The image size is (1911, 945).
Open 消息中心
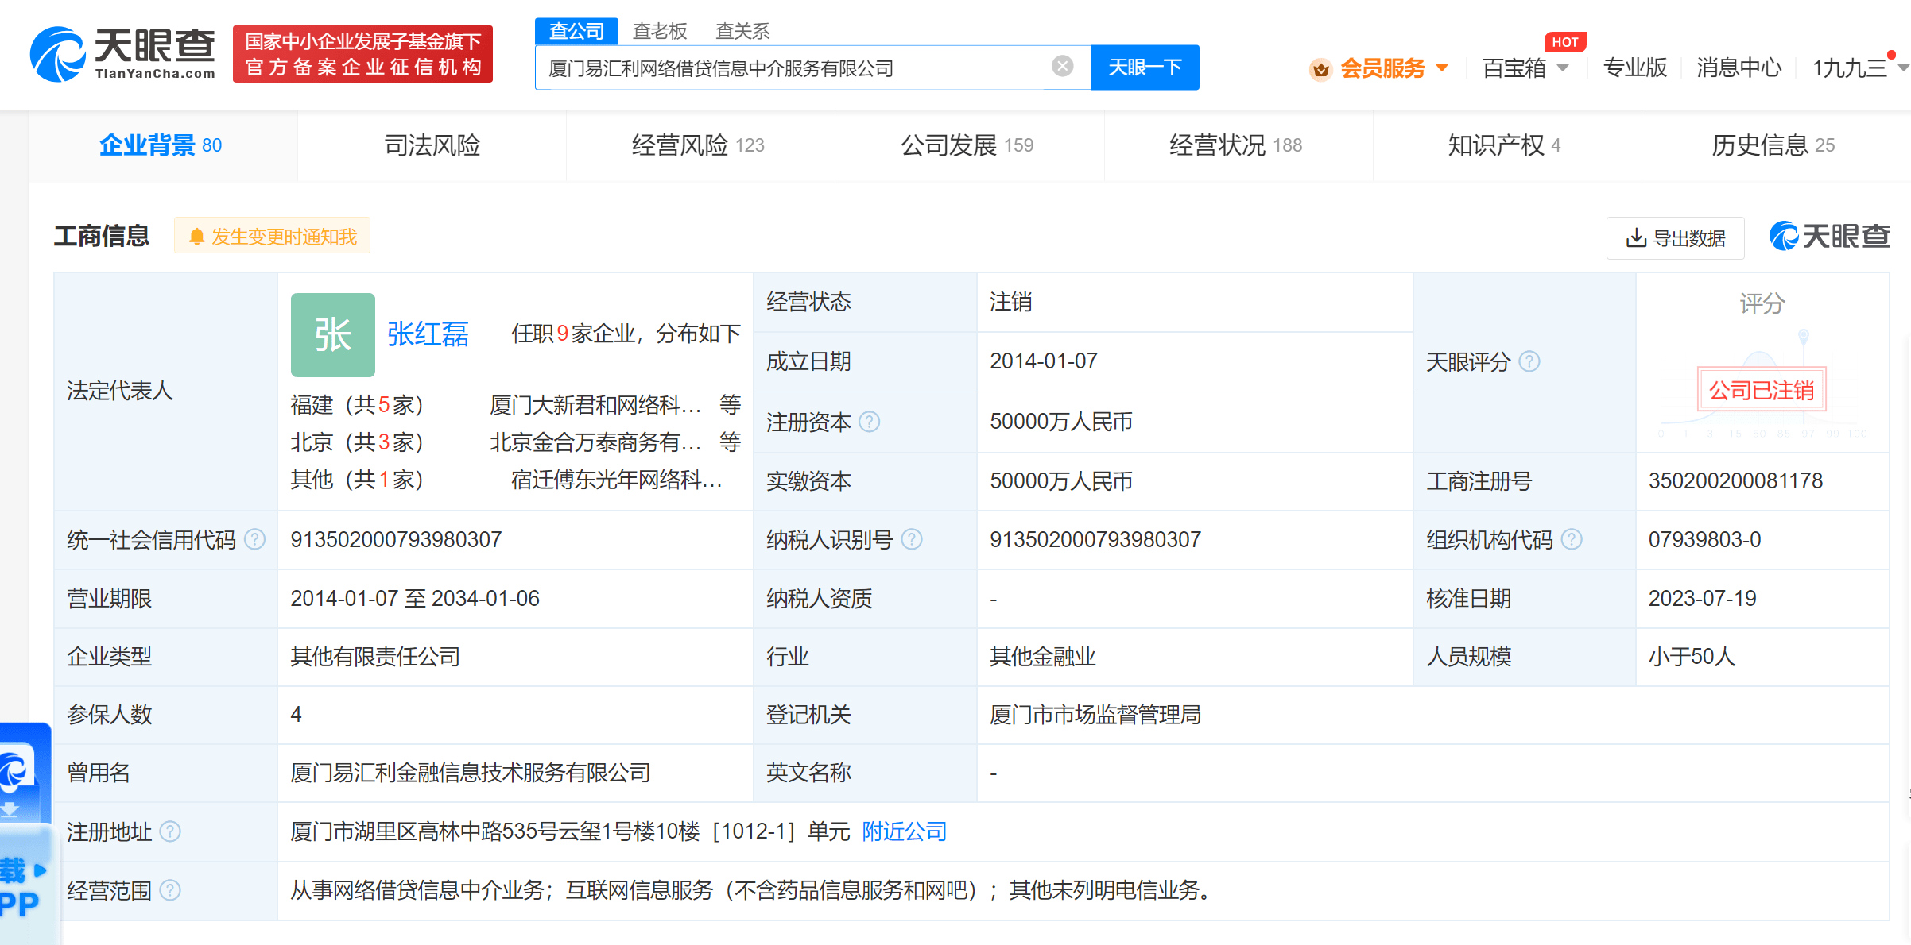[x=1739, y=68]
